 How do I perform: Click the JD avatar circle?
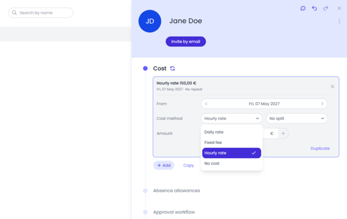[x=150, y=21]
